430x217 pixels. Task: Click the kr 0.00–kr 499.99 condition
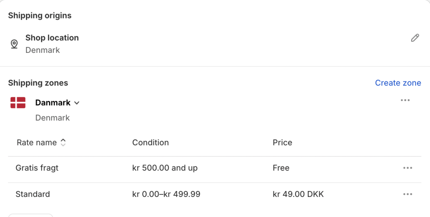(x=166, y=194)
